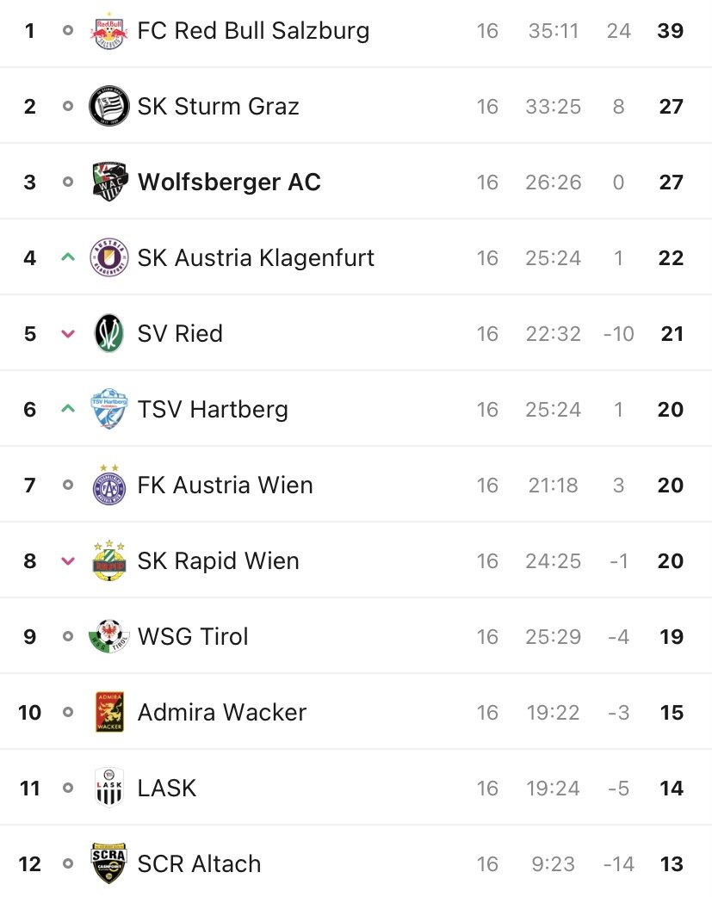Viewport: 712px width, 897px height.
Task: Tap the FC Red Bull Salzburg crest
Action: pos(108,30)
